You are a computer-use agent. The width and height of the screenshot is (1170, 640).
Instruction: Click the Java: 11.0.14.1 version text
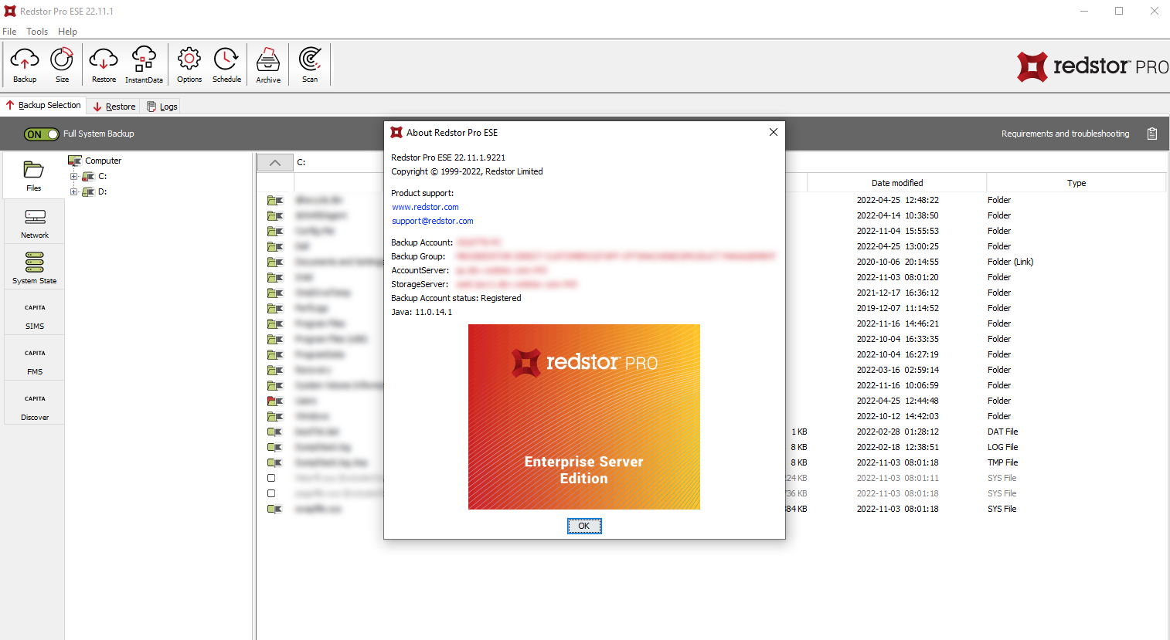(x=421, y=312)
